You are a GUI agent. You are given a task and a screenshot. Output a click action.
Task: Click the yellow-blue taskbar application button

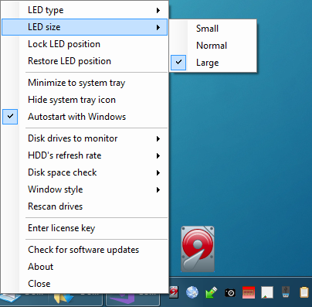pyautogui.click(x=76, y=300)
